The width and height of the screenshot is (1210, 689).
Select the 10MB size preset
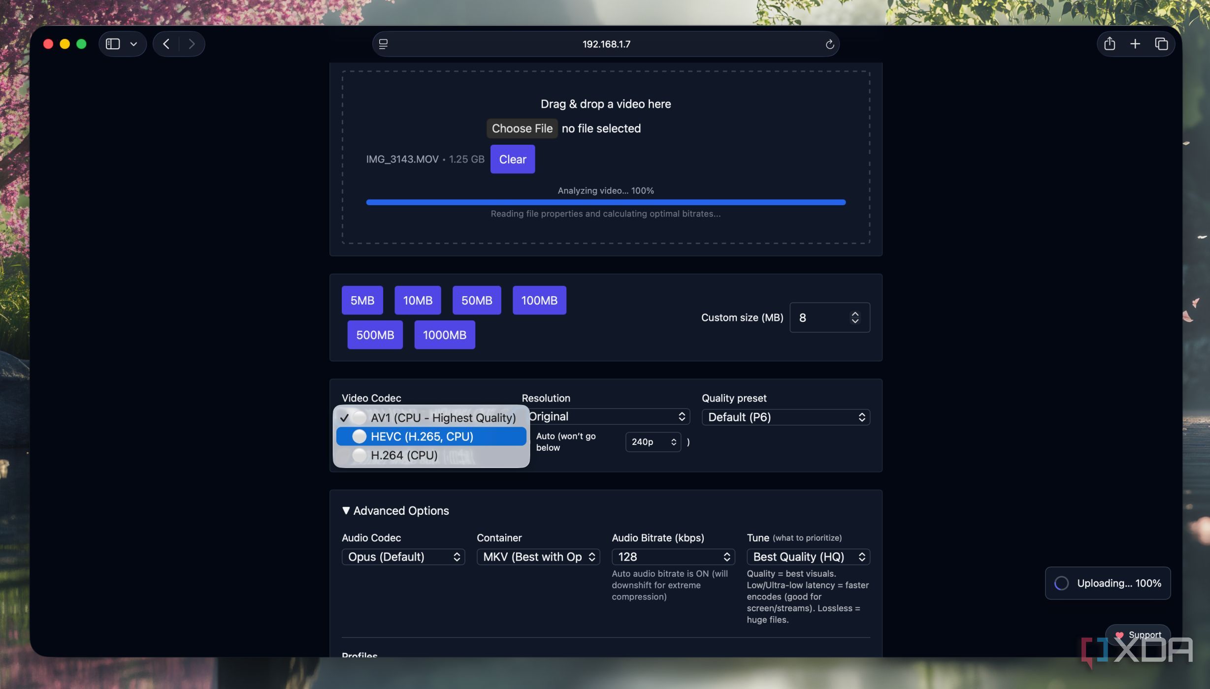pyautogui.click(x=418, y=300)
